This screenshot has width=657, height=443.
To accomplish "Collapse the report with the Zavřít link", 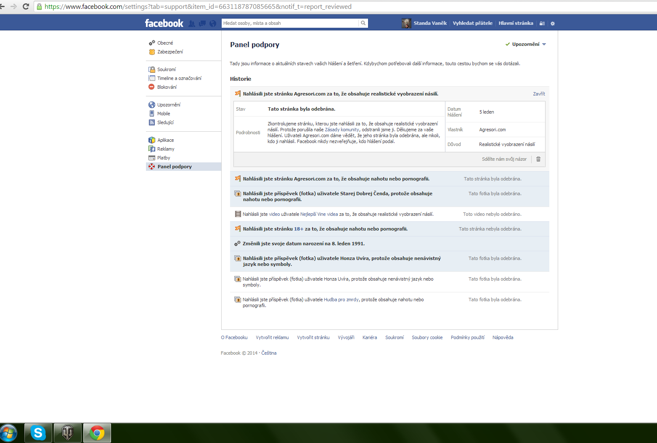I will [x=539, y=94].
